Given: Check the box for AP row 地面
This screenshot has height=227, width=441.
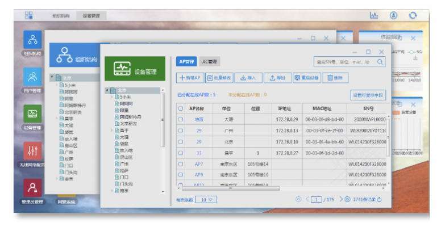Looking at the screenshot, I should [x=181, y=119].
